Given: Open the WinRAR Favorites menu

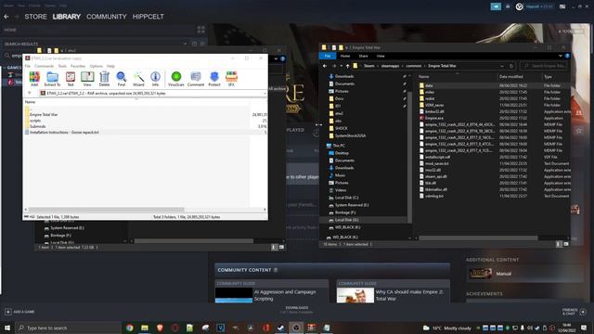Looking at the screenshot, I should click(78, 66).
